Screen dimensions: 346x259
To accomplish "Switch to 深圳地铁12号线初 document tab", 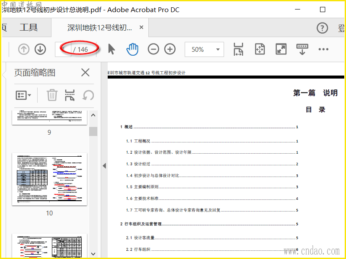I will pos(99,28).
